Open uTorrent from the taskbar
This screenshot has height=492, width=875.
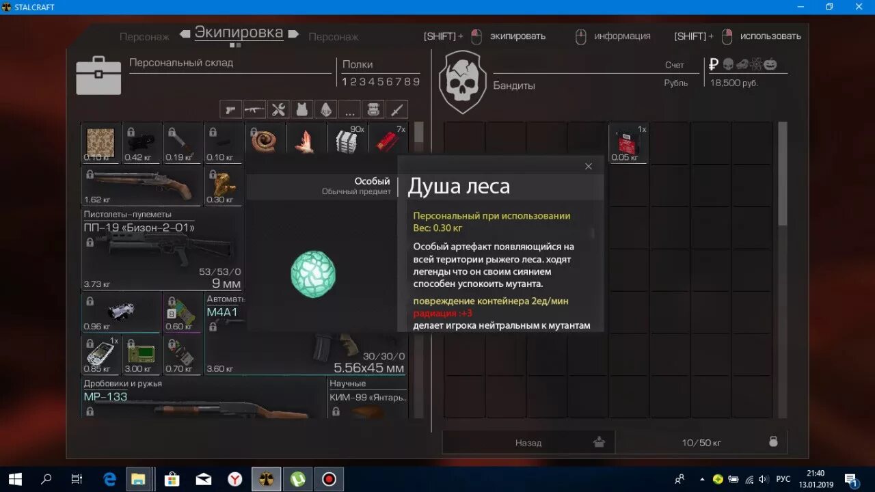[x=298, y=479]
